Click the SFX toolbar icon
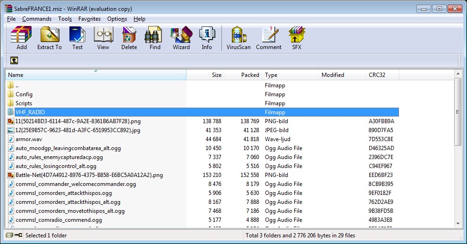467x244 pixels. point(297,34)
